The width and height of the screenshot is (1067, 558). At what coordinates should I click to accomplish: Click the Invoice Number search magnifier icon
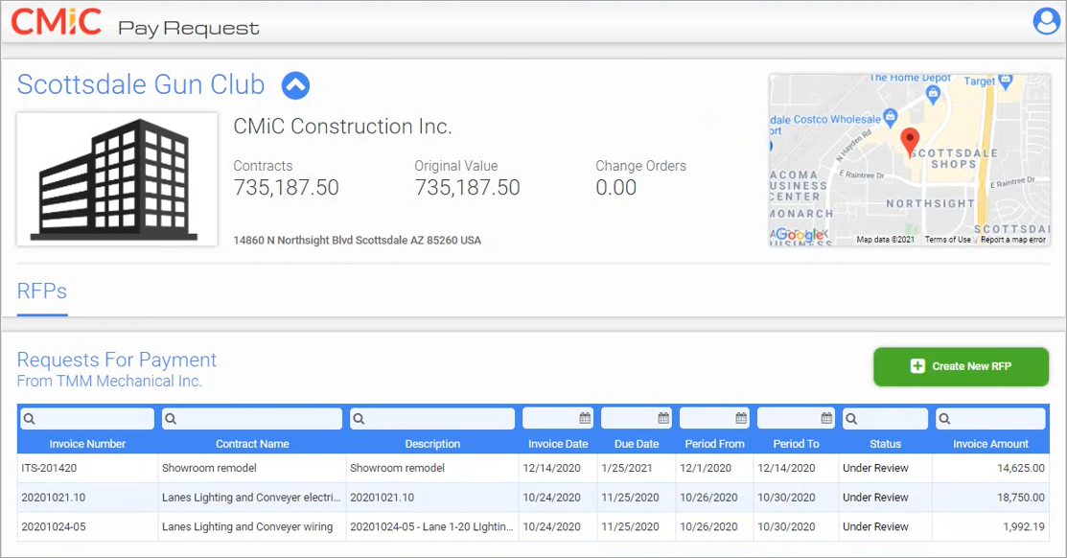(29, 419)
